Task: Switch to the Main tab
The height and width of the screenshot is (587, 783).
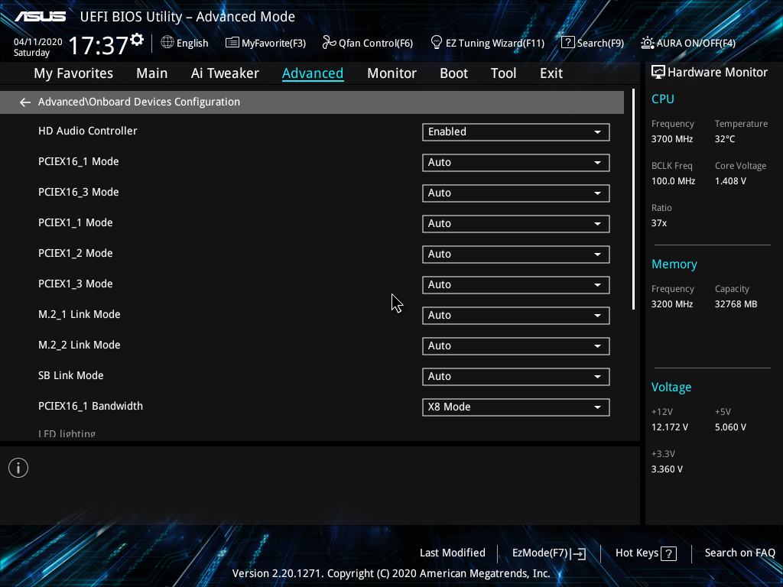Action: 152,73
